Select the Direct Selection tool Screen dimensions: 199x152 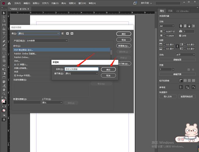(4, 17)
